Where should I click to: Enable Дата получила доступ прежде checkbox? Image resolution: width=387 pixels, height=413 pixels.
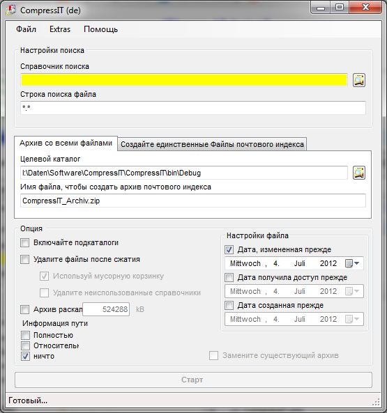(229, 277)
